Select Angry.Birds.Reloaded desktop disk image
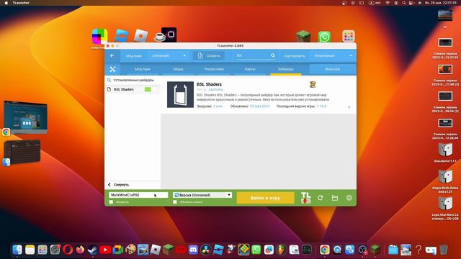This screenshot has height=259, width=461. coord(445,177)
